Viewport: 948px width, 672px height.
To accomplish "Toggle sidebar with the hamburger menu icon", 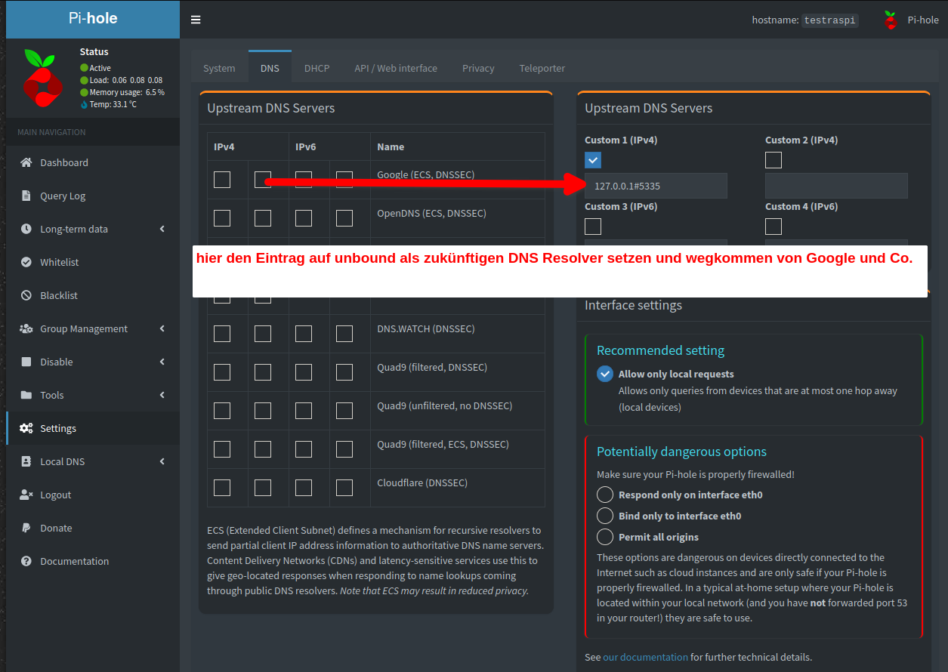I will coord(196,20).
